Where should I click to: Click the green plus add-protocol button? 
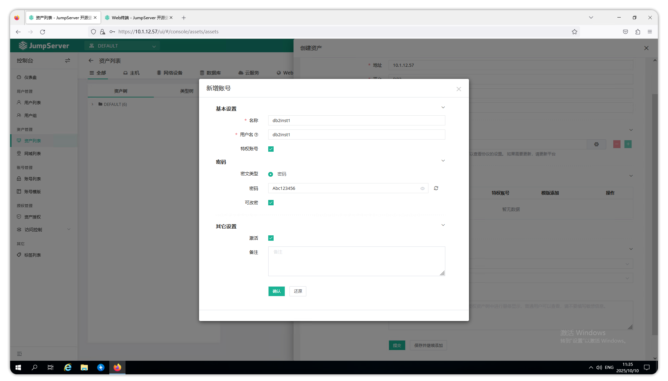[628, 144]
